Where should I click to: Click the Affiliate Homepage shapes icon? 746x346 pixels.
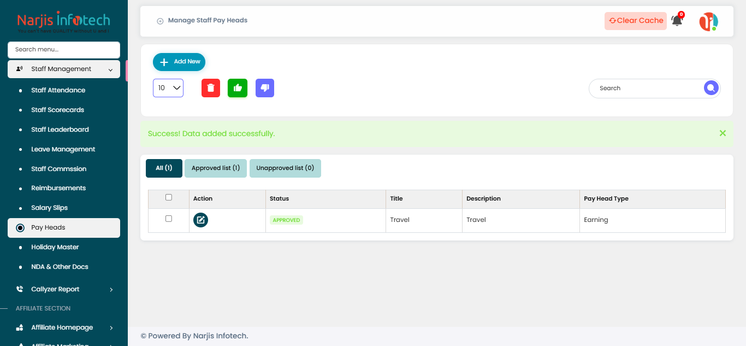(20, 327)
